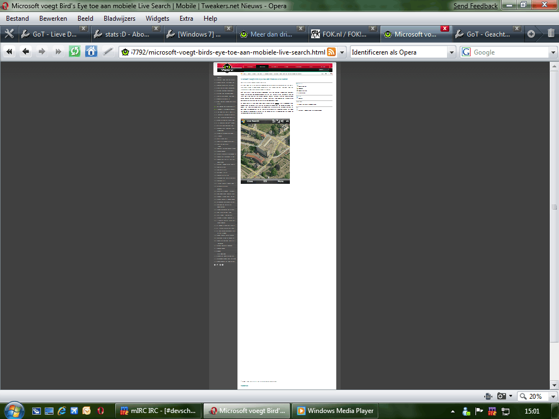Close the [Windows 7] tab

(x=229, y=28)
